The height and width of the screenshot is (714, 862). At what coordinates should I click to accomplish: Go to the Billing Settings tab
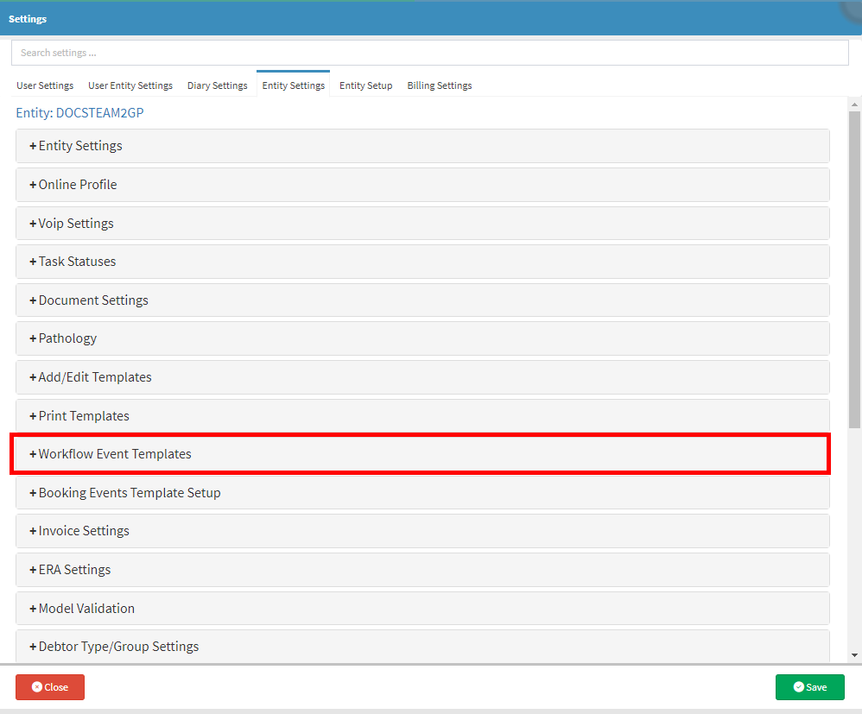[439, 85]
